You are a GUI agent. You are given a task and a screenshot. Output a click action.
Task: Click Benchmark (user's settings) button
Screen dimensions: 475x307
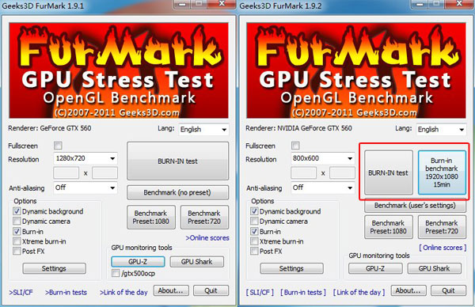(x=415, y=206)
